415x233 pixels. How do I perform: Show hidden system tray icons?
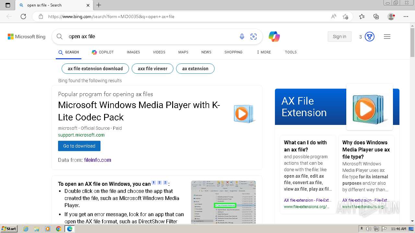tap(362, 229)
